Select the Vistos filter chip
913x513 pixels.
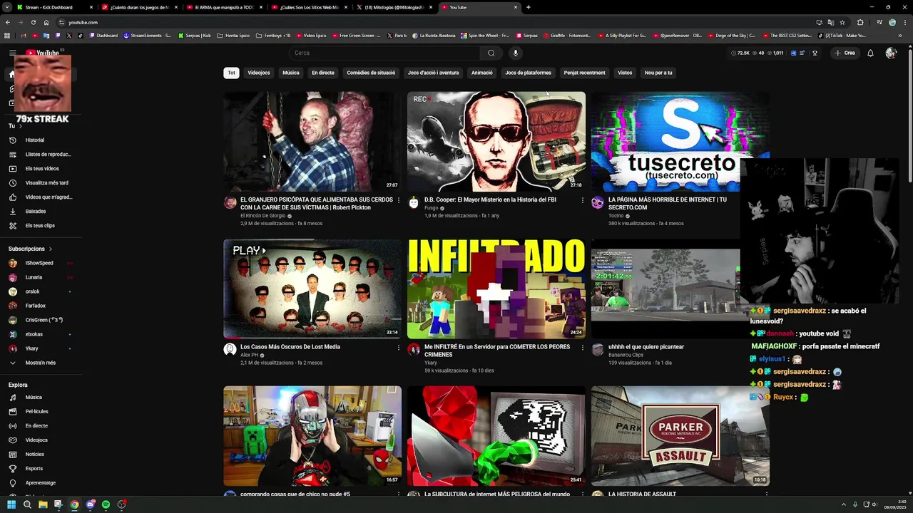625,73
